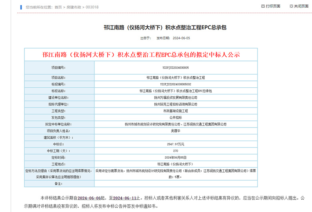Open the 房建市政 breadcrumb link
The height and width of the screenshot is (212, 312).
click(x=74, y=7)
